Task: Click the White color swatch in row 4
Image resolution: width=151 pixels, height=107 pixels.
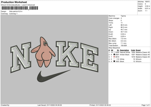Action: pos(114,59)
